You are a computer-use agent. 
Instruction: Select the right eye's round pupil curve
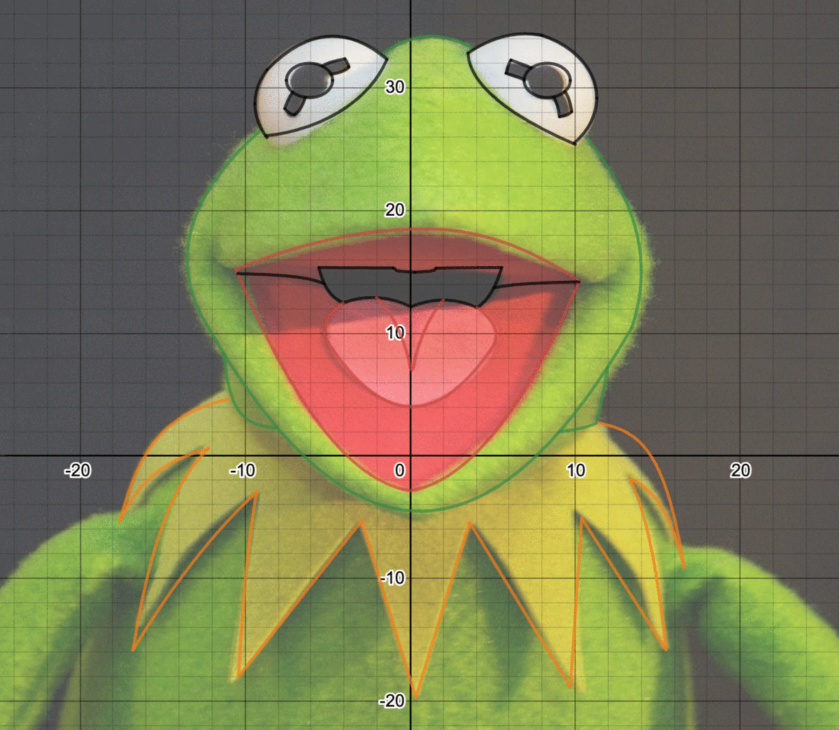pos(546,79)
